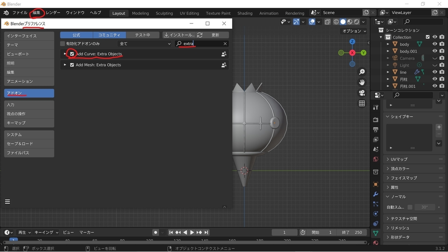This screenshot has width=448, height=252.
Task: Toggle X-ray mode icon
Action: click(x=327, y=22)
